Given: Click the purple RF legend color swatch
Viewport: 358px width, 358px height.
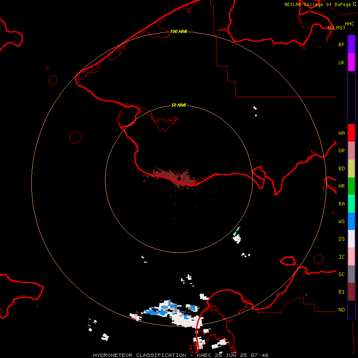Looking at the screenshot, I should [351, 45].
